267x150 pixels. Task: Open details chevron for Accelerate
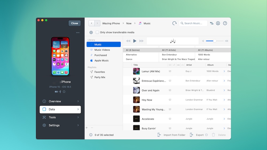224,119
